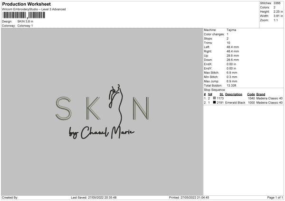Click the black Emerald Black color swatch

(x=214, y=102)
